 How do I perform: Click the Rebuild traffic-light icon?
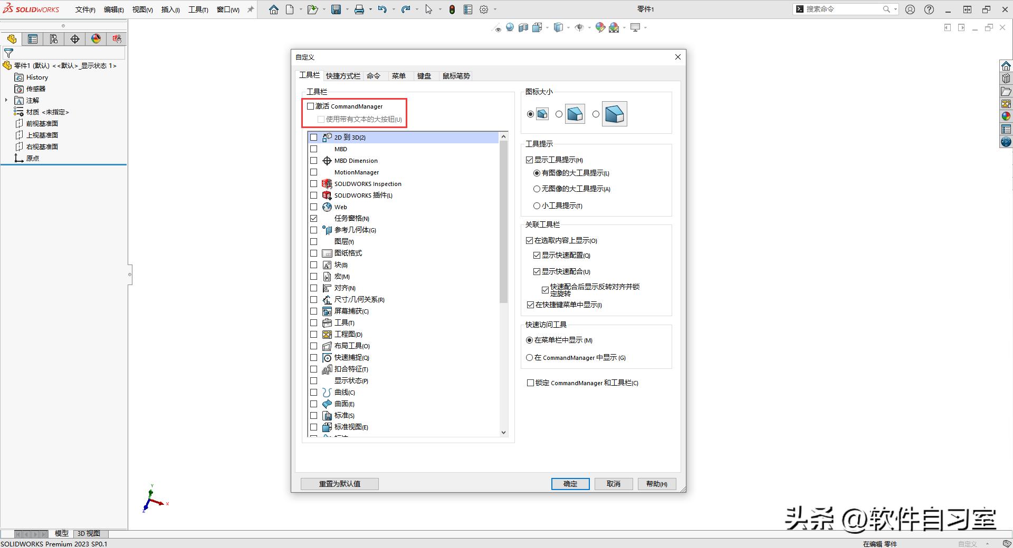452,9
